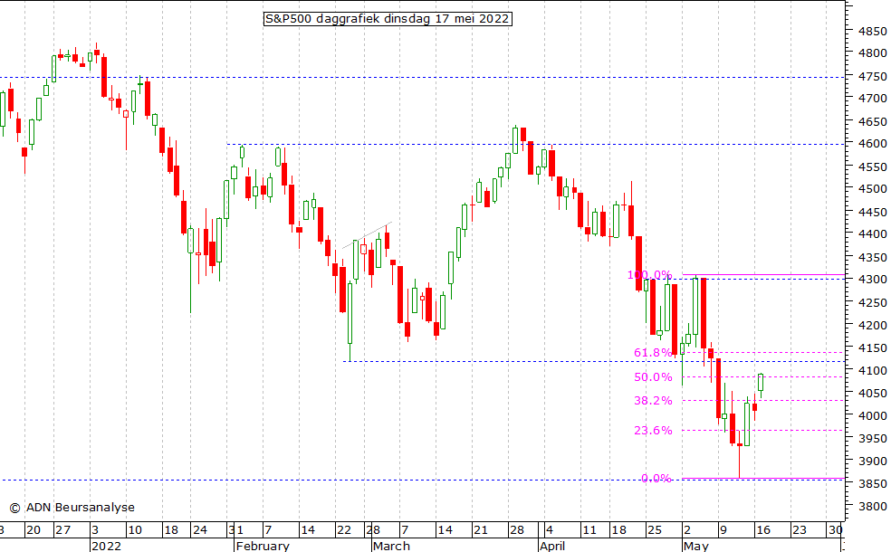Click the 4150 price axis label
The width and height of the screenshot is (891, 552).
pyautogui.click(x=872, y=347)
